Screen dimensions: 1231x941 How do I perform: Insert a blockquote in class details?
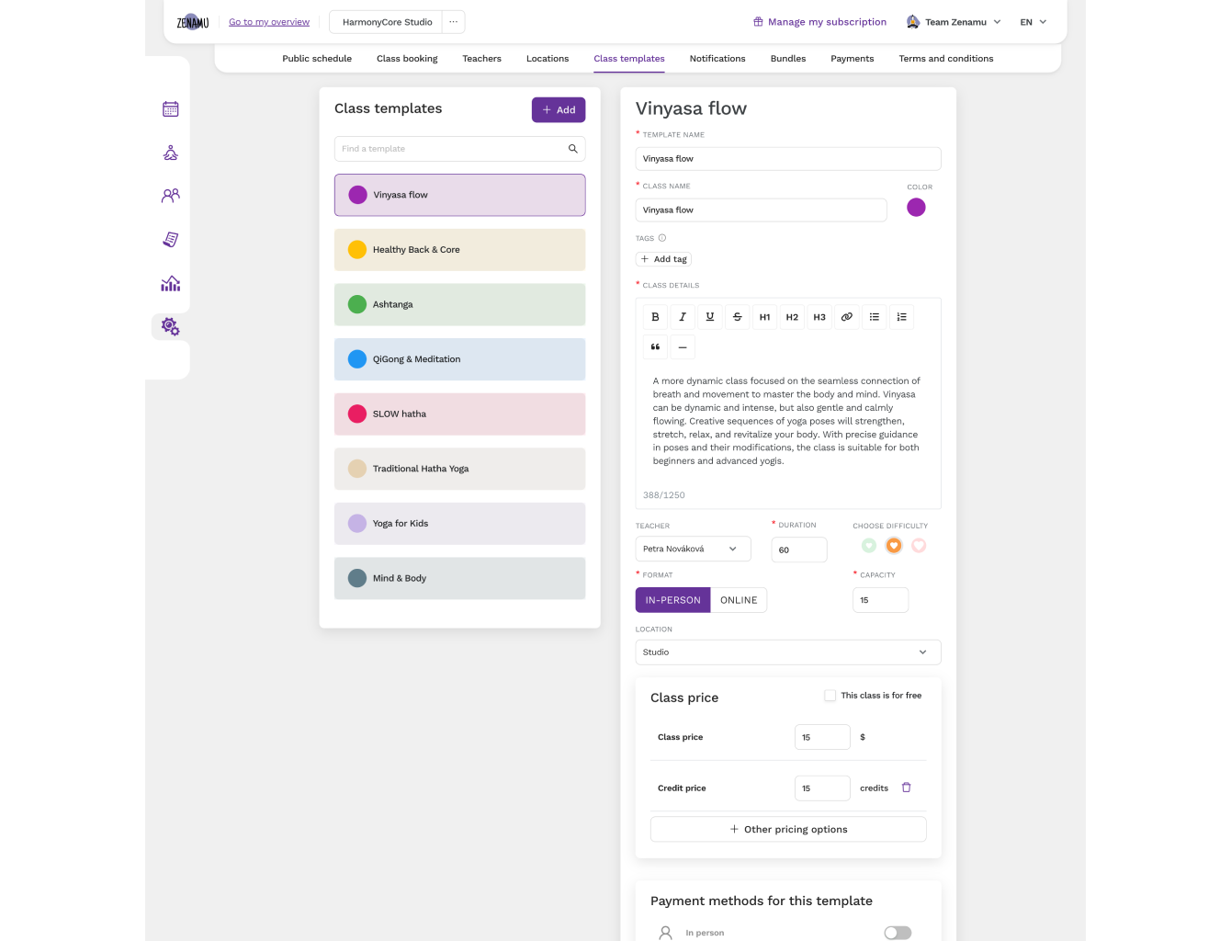[655, 347]
